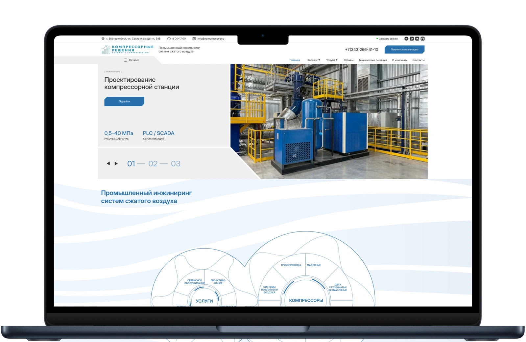Select the КОМПРЕССОРЫ diagram center
The height and width of the screenshot is (342, 526).
point(306,300)
